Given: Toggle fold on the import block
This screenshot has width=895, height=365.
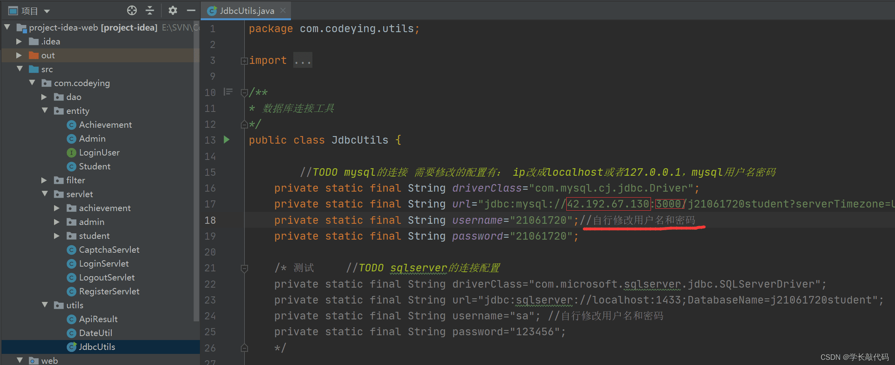Looking at the screenshot, I should coord(244,61).
